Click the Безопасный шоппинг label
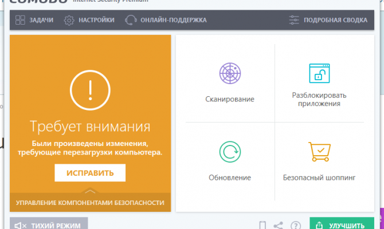The height and width of the screenshot is (229, 384). point(319,177)
